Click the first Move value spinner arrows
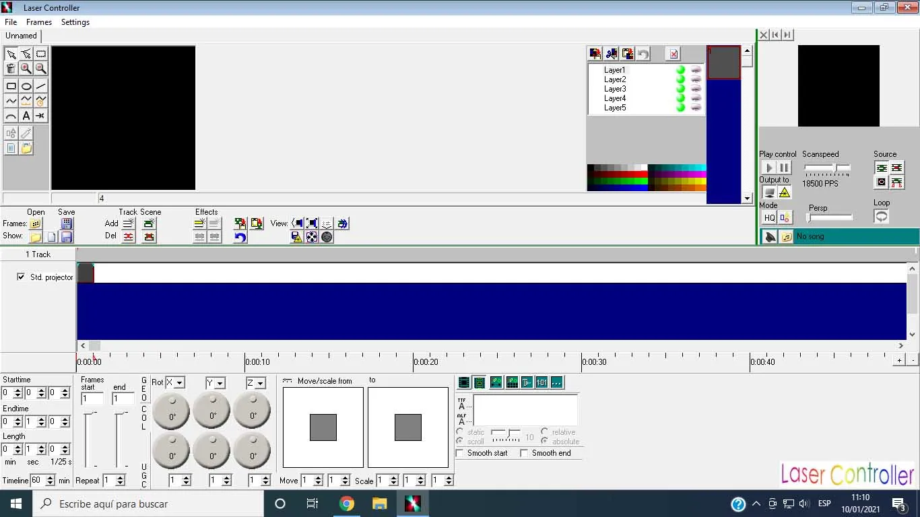The width and height of the screenshot is (920, 517). coord(318,481)
